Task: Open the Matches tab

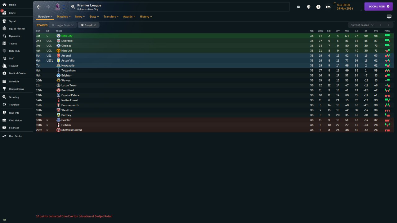Action: [64, 17]
